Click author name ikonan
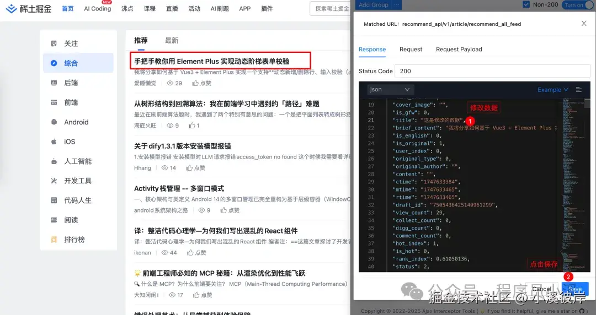The width and height of the screenshot is (596, 315). click(x=142, y=253)
